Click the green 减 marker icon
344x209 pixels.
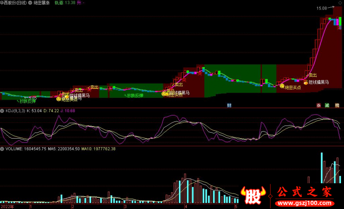tap(327, 105)
